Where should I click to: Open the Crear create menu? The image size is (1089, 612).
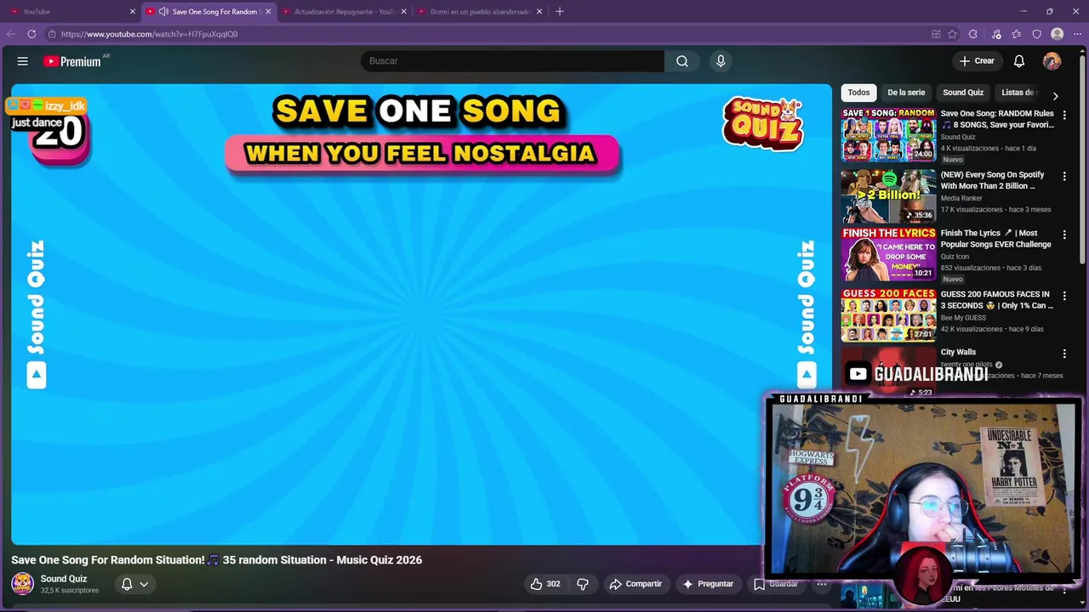click(976, 61)
